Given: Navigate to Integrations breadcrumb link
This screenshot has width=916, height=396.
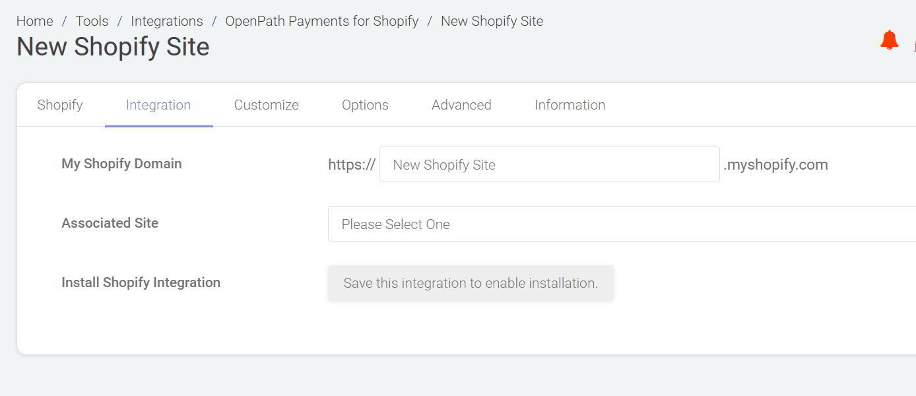Looking at the screenshot, I should tap(167, 21).
